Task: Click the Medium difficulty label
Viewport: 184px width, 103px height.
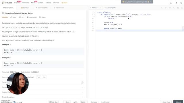Action: 5,17
